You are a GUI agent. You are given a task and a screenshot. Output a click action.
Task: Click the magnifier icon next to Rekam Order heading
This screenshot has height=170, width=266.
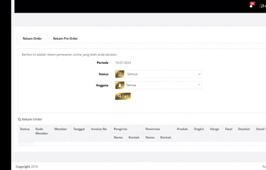tap(19, 120)
